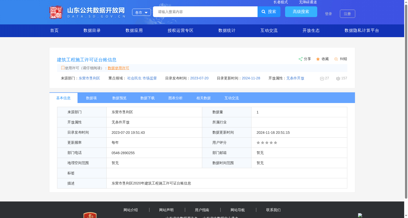The height and width of the screenshot is (218, 408).
Task: Click into the search input field
Action: point(205,12)
